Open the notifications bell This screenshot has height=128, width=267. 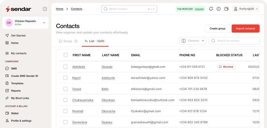coord(211,9)
